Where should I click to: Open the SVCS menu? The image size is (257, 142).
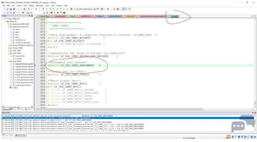pos(53,6)
